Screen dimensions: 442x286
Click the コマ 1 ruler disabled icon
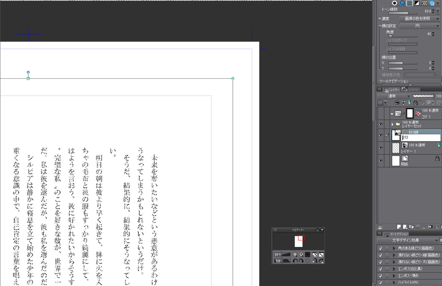point(418,113)
